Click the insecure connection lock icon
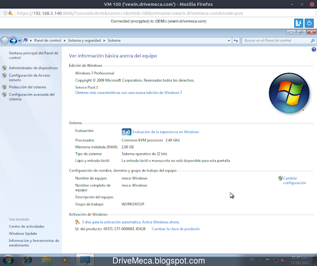Viewport: 317px width, 266px height. click(x=10, y=13)
